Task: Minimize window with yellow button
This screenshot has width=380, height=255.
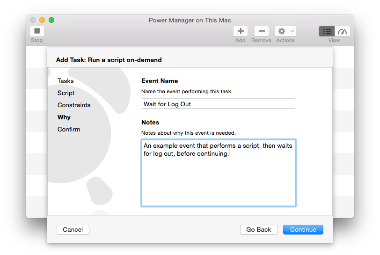Action: click(42, 20)
